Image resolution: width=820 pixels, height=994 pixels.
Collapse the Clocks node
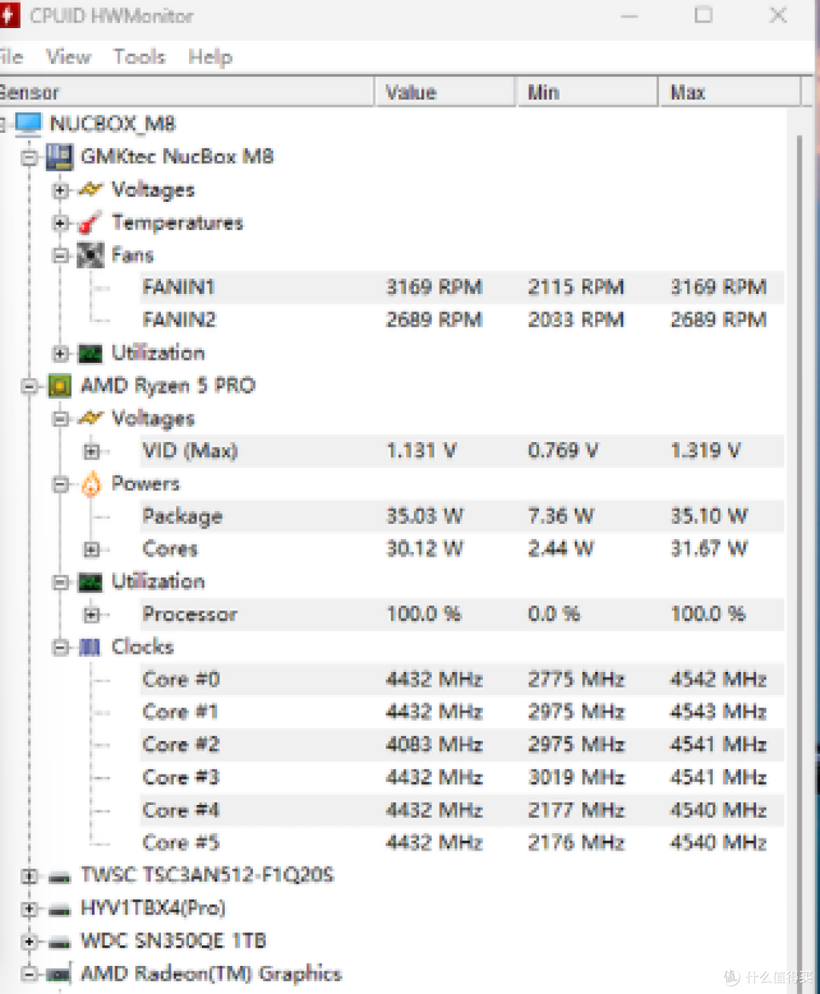click(61, 647)
